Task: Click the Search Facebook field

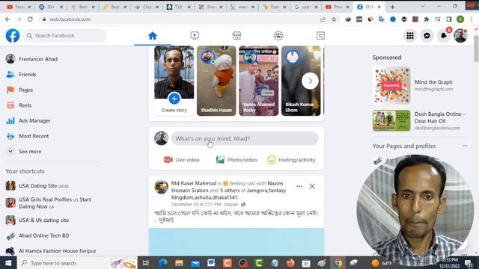Action: 65,36
